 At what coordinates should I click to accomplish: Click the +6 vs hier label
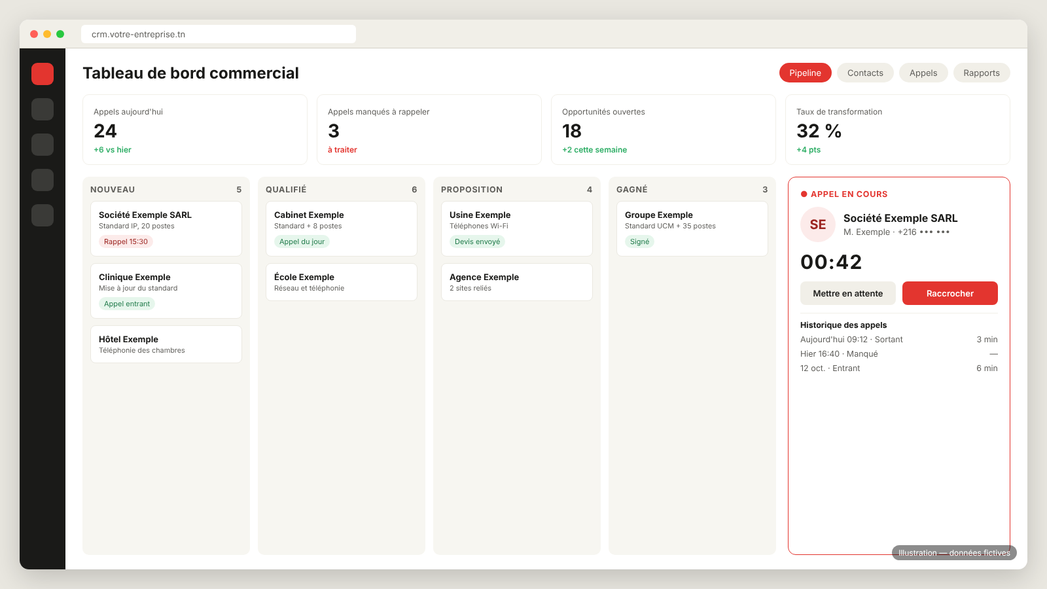point(113,150)
